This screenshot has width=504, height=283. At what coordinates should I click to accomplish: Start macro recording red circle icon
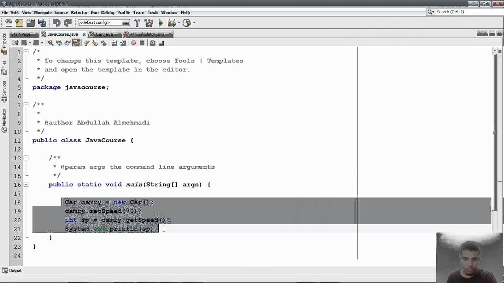(x=133, y=43)
